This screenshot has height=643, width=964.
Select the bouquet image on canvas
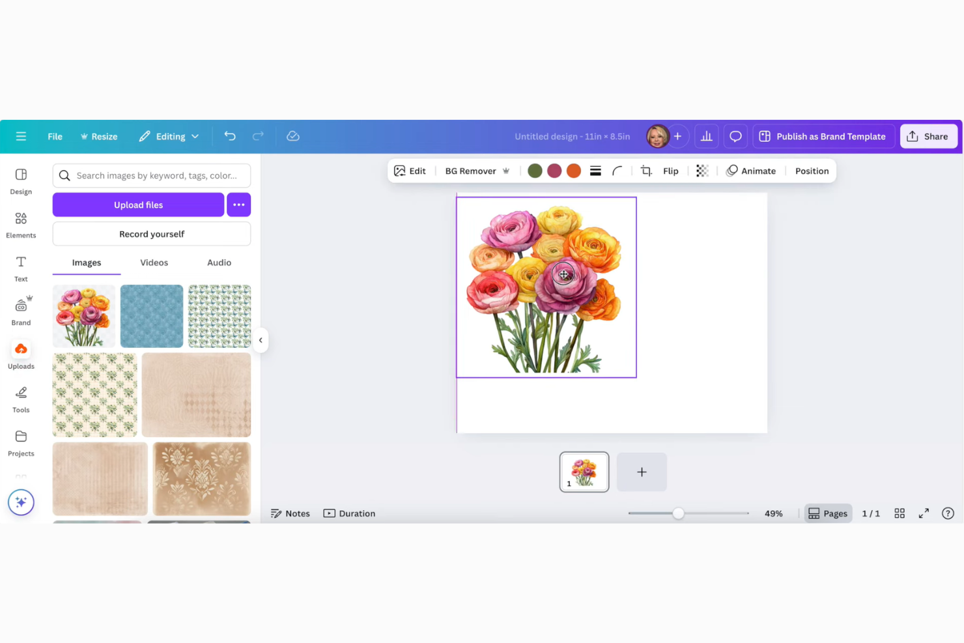point(546,287)
